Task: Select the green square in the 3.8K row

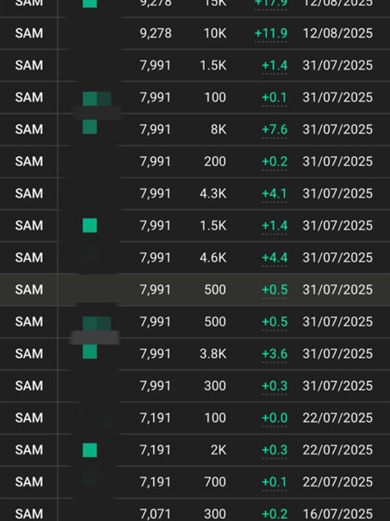Action: coord(90,352)
